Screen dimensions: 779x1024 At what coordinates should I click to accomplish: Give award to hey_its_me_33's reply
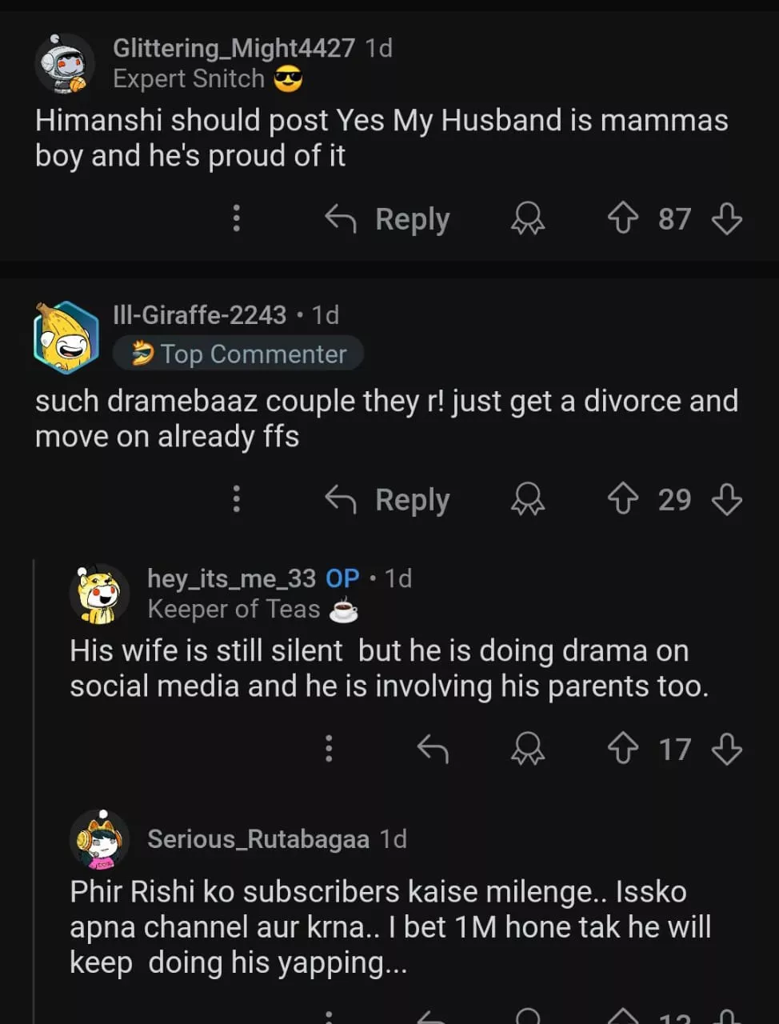[x=528, y=749]
